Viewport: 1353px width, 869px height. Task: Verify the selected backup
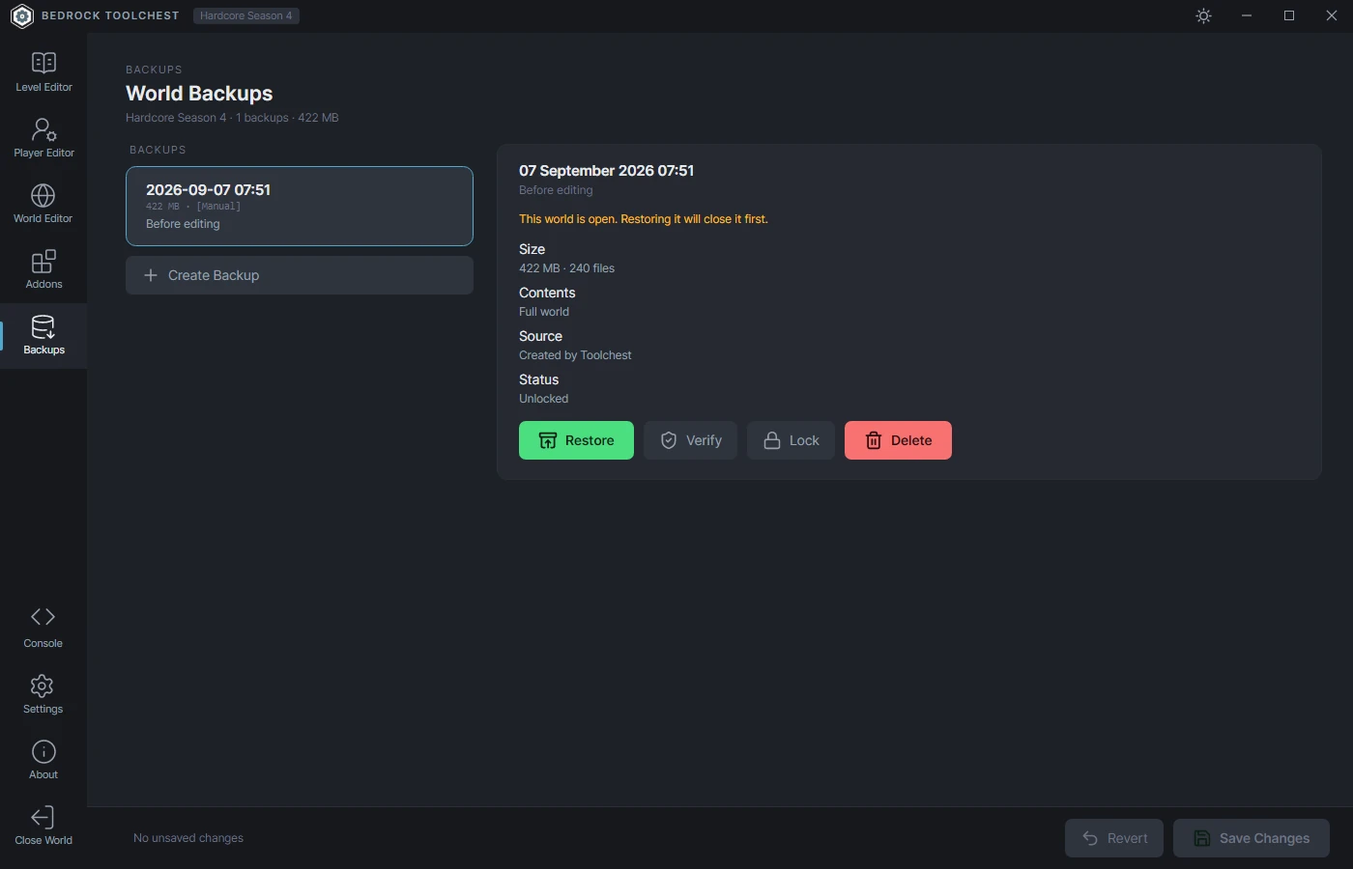click(690, 440)
